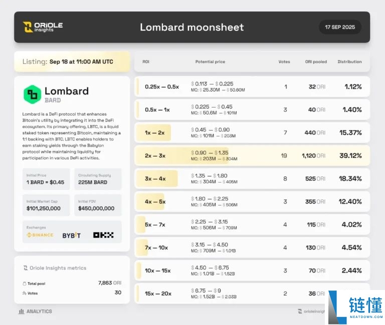Click the Potential price column header
Screen dimensions: 385x325
click(210, 61)
